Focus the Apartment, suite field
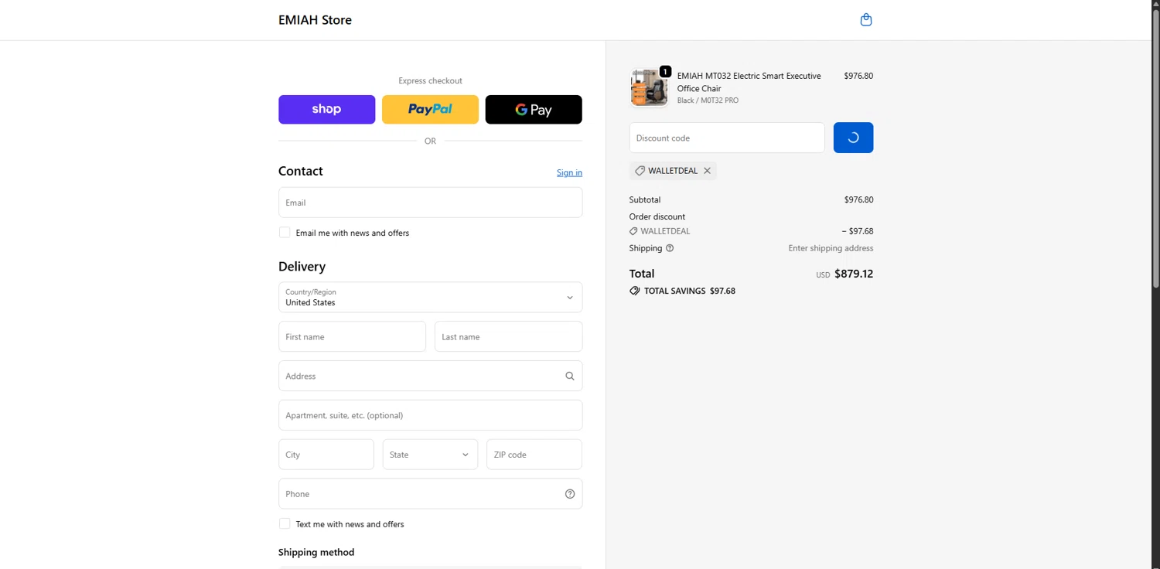The width and height of the screenshot is (1160, 569). pyautogui.click(x=430, y=415)
